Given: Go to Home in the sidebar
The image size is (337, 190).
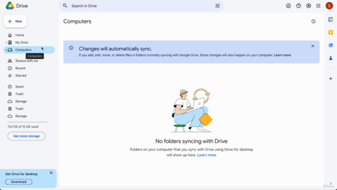Looking at the screenshot, I should point(19,35).
